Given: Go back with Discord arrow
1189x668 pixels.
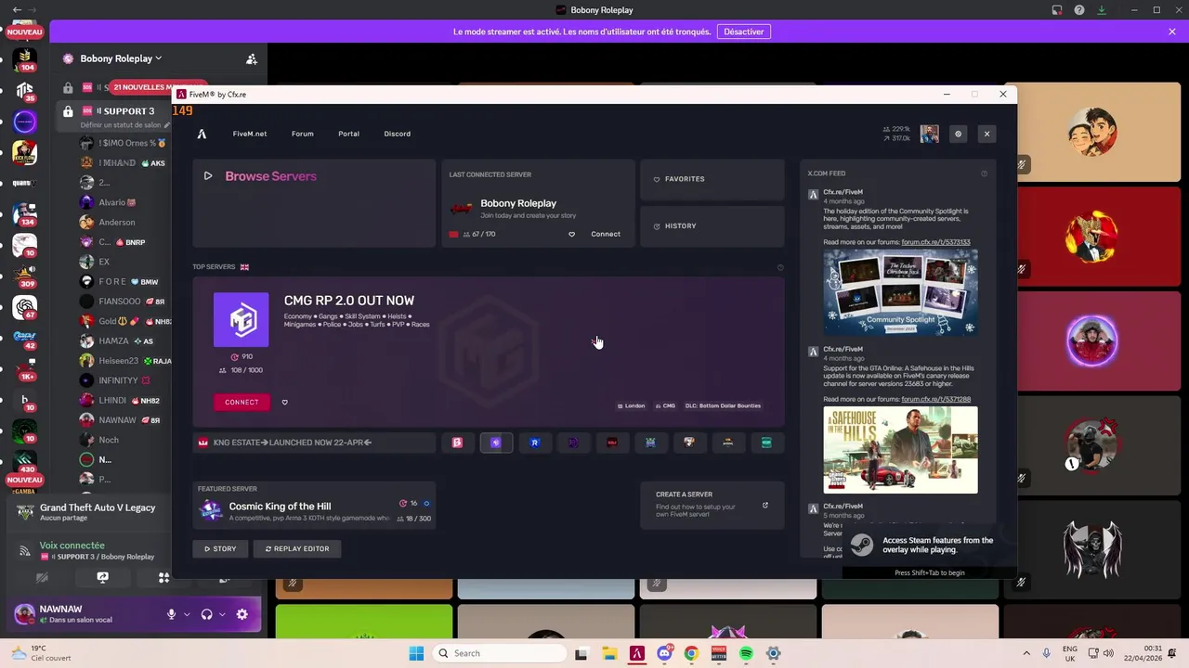Looking at the screenshot, I should (17, 10).
